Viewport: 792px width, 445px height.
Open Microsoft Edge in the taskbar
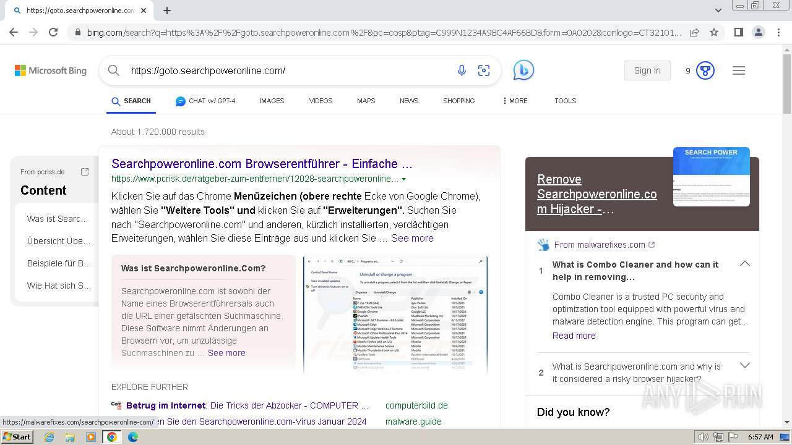pyautogui.click(x=133, y=437)
